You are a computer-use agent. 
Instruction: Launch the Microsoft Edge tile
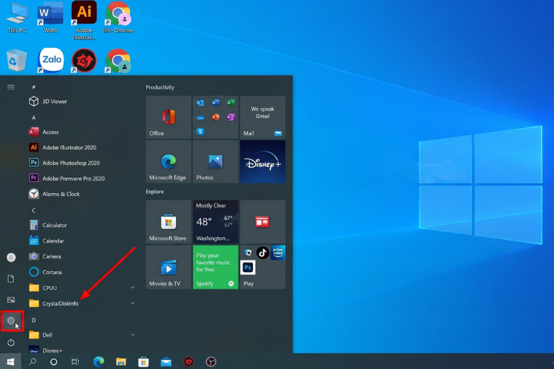pos(169,162)
